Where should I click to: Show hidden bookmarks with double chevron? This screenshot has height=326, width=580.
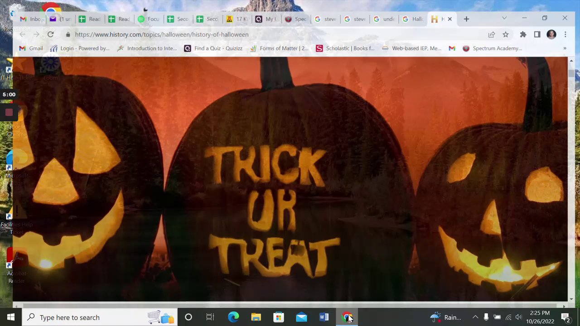coord(565,48)
